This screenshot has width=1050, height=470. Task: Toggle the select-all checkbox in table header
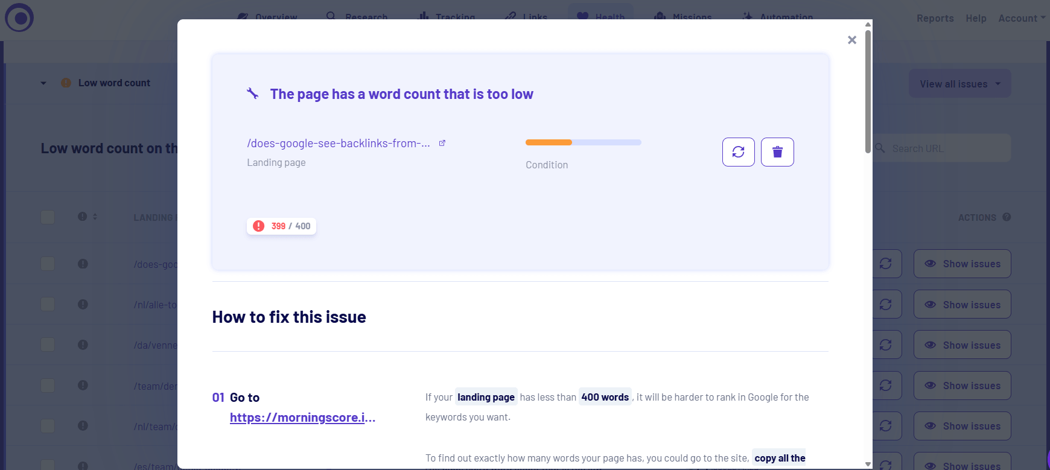tap(48, 217)
